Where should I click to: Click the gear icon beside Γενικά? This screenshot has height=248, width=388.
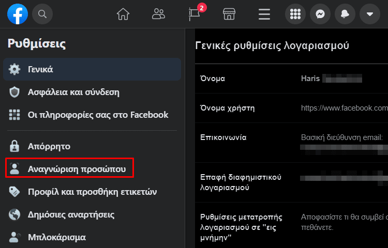(14, 69)
